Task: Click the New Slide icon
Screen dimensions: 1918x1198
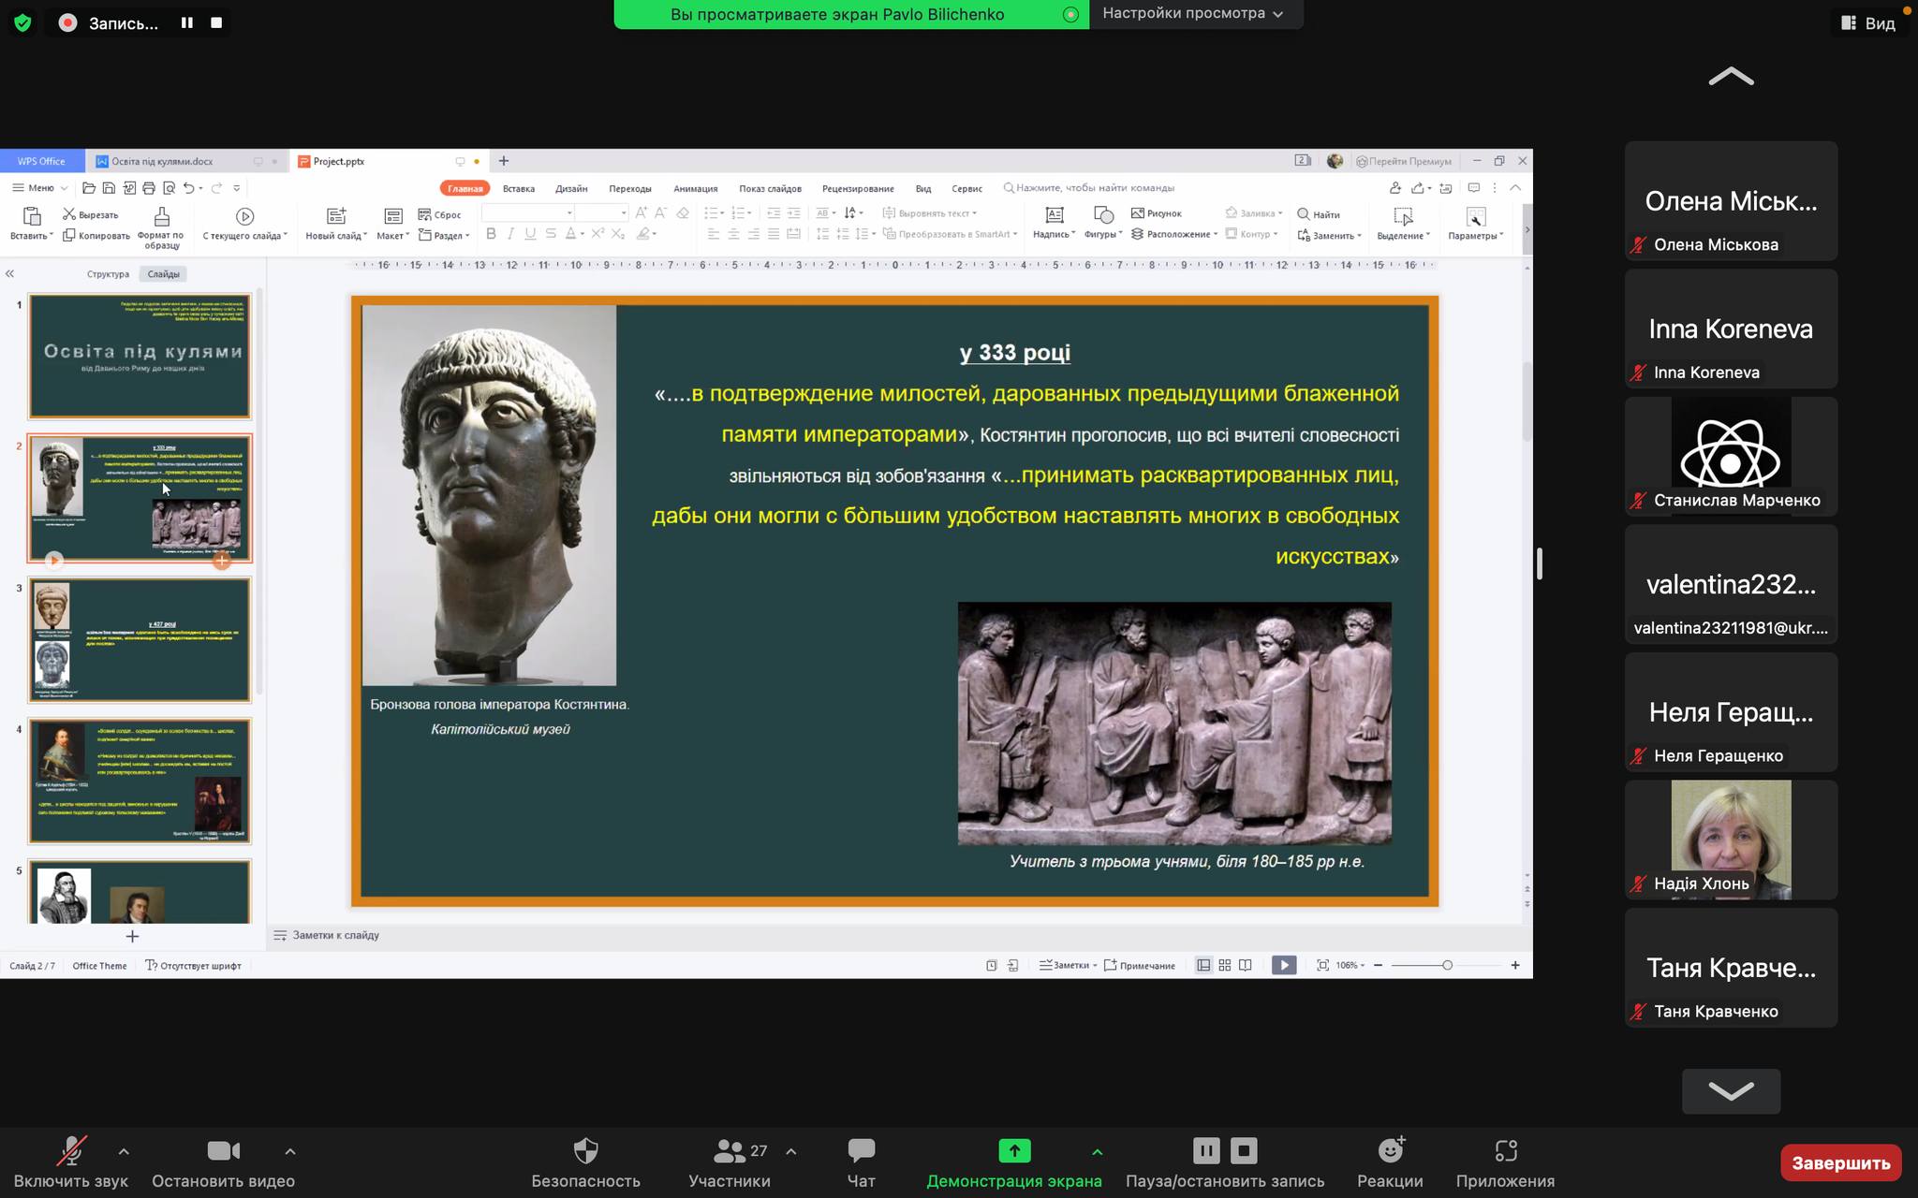Action: [x=336, y=216]
